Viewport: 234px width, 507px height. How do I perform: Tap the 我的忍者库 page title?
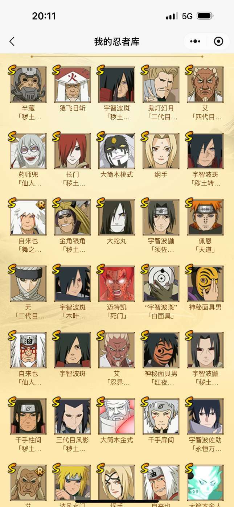coord(117,41)
